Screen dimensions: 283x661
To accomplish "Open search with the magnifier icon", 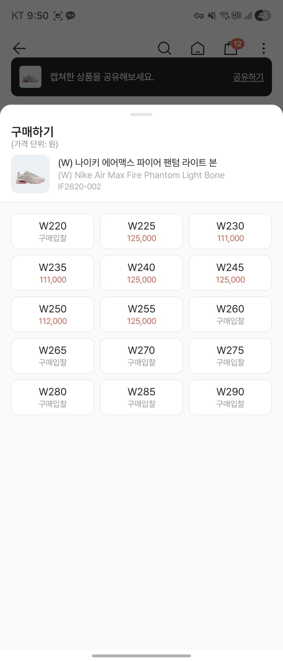I will click(x=165, y=48).
